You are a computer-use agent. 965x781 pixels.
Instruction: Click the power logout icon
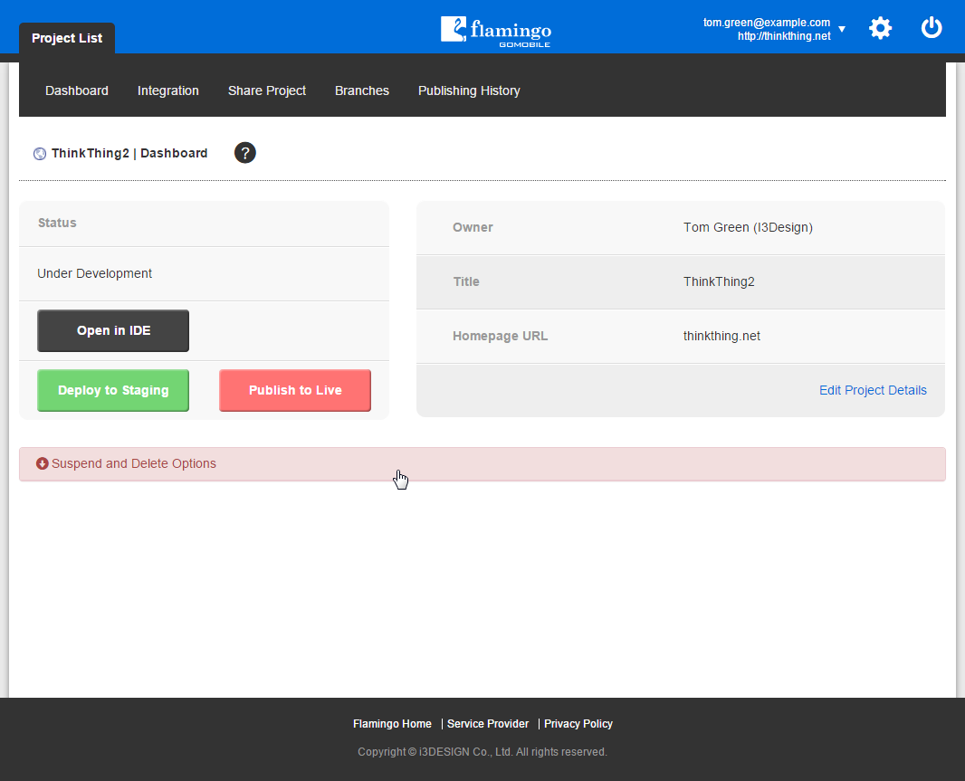click(932, 28)
